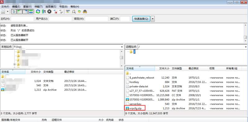Sort local files by 文件类型 column

coord(52,72)
